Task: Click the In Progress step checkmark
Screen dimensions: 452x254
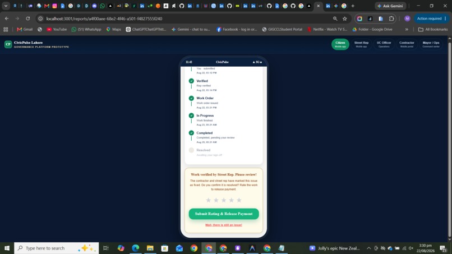Action: click(x=191, y=116)
